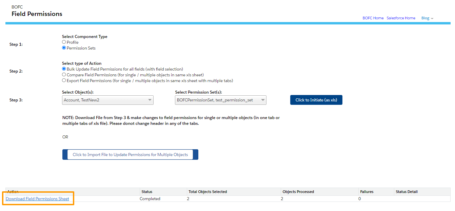Pick the Export Field Permissions action

pyautogui.click(x=64, y=81)
